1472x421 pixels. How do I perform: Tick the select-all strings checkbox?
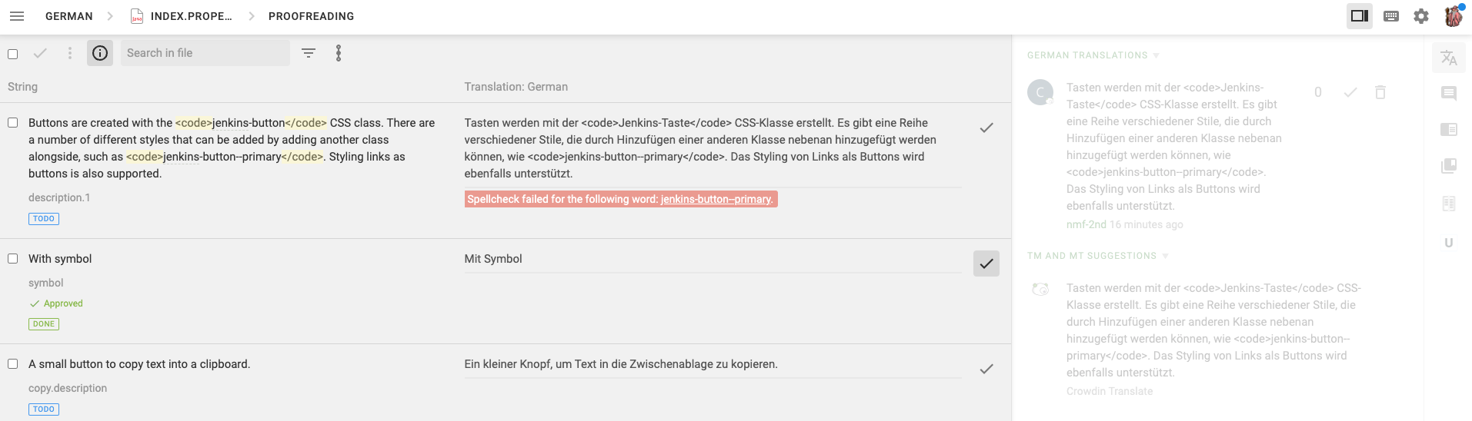pos(13,54)
